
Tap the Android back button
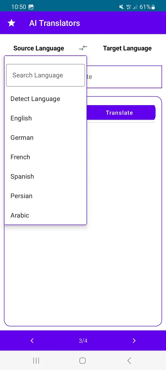click(x=129, y=361)
